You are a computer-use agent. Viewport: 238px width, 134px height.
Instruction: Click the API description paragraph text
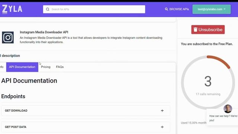[x=91, y=40]
